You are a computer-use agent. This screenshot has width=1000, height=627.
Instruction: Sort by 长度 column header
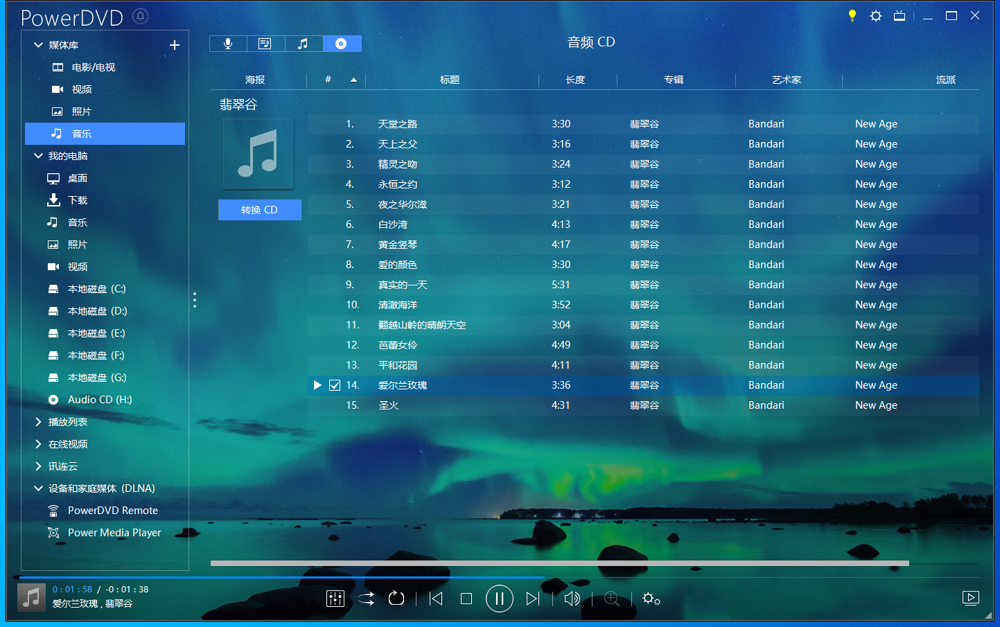click(x=575, y=80)
